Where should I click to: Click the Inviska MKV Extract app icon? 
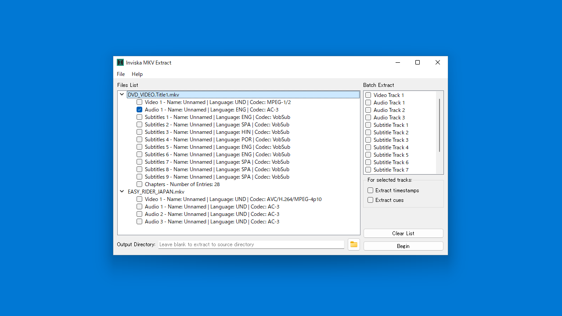coord(120,62)
